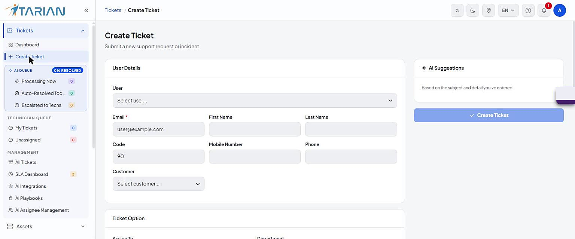Select Create Ticket in the sidebar
Screen dimensions: 575x239
46,57
